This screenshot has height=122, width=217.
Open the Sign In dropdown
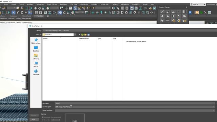click(x=204, y=4)
